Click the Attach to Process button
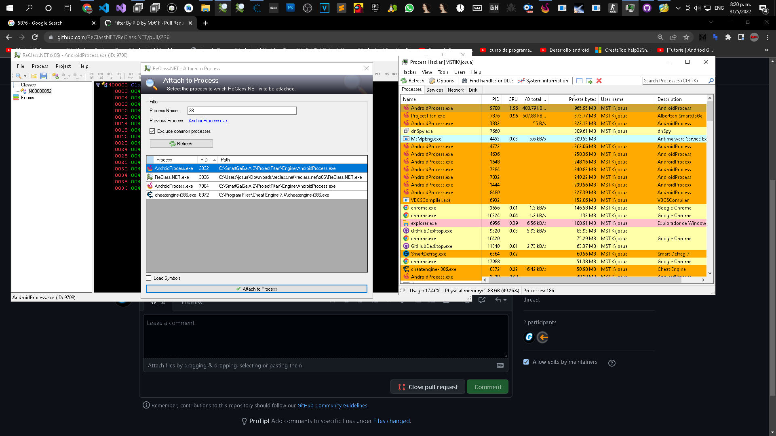 coord(257,289)
